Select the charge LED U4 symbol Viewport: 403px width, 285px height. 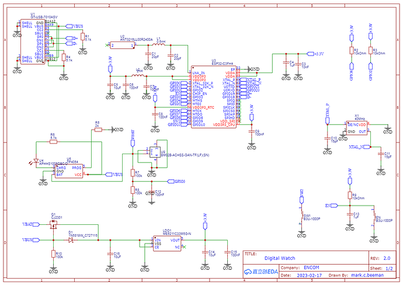point(36,162)
